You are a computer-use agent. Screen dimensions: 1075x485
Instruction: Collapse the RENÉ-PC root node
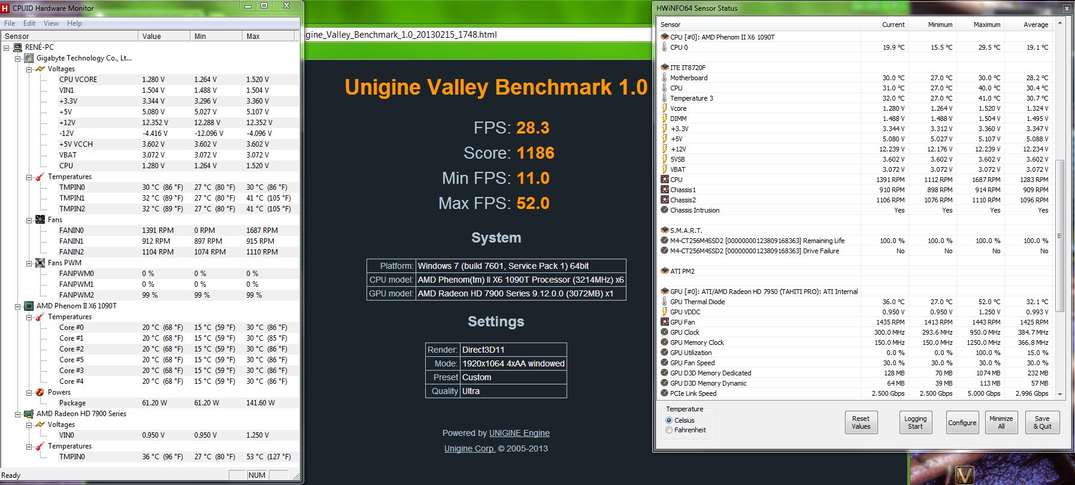[x=7, y=47]
